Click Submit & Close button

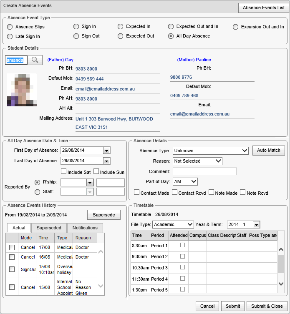[x=267, y=306]
